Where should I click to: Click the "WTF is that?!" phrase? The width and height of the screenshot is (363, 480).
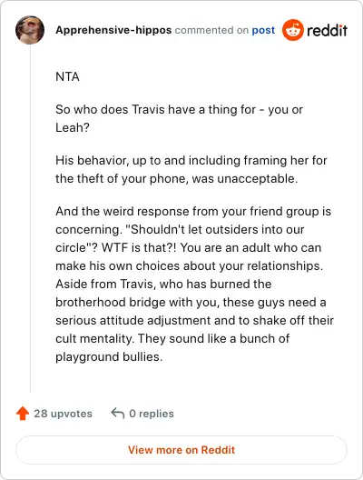click(139, 247)
